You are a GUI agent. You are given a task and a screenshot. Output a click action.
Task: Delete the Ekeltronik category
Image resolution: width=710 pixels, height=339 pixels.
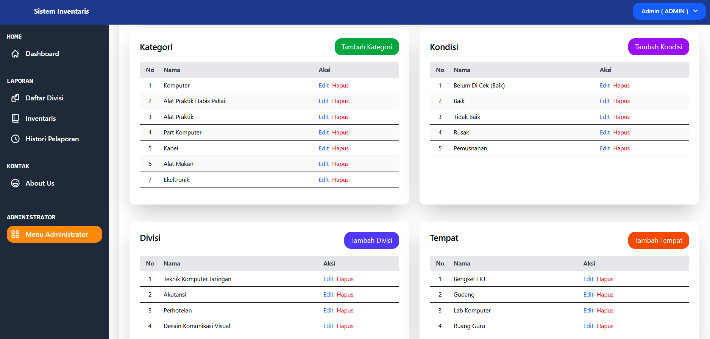pyautogui.click(x=340, y=180)
